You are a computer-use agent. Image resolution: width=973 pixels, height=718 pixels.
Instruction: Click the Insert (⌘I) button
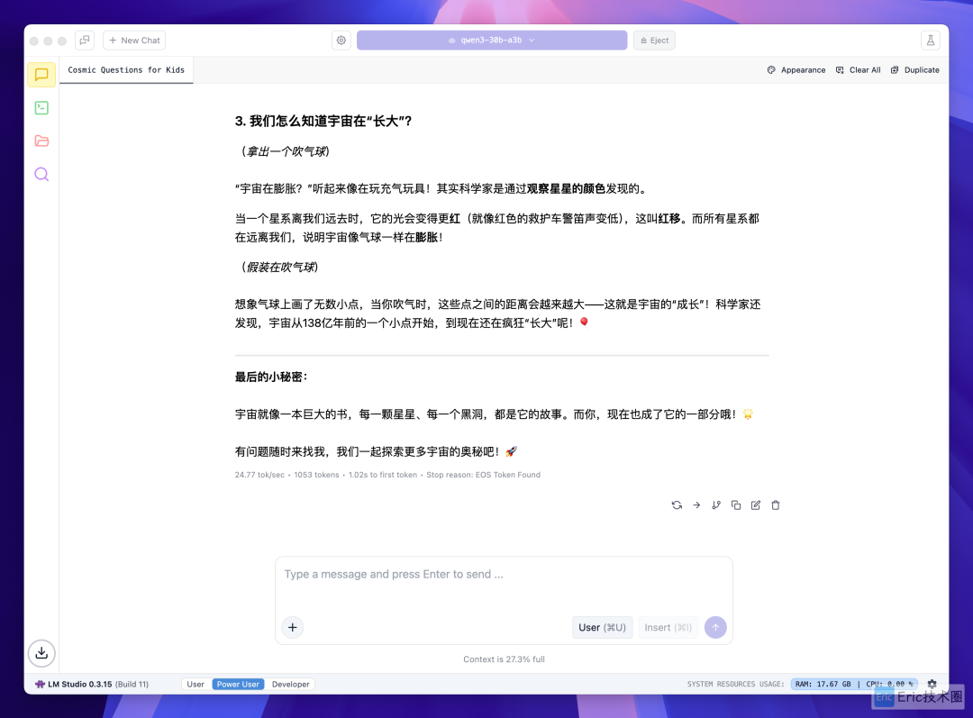pyautogui.click(x=668, y=627)
